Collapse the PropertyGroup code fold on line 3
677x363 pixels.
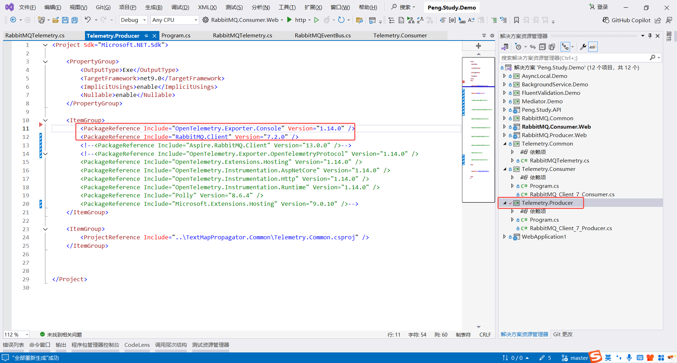[45, 62]
